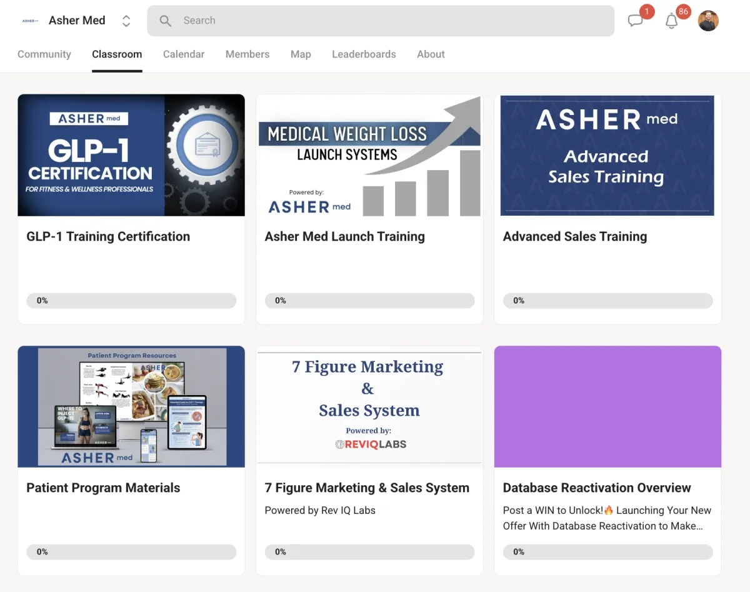Switch to the Community tab
The height and width of the screenshot is (592, 750).
pyautogui.click(x=44, y=54)
